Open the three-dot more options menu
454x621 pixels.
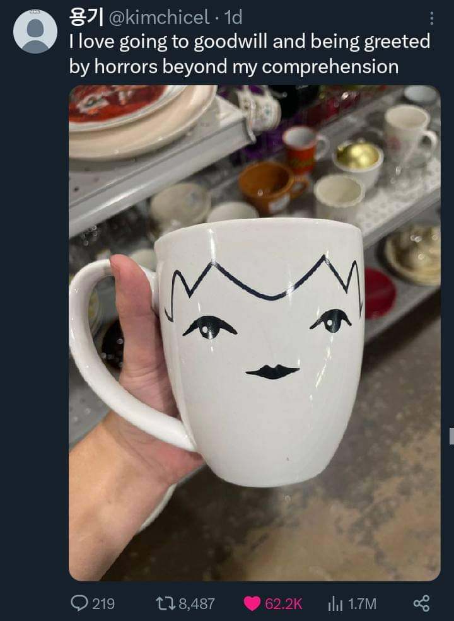[x=432, y=18]
